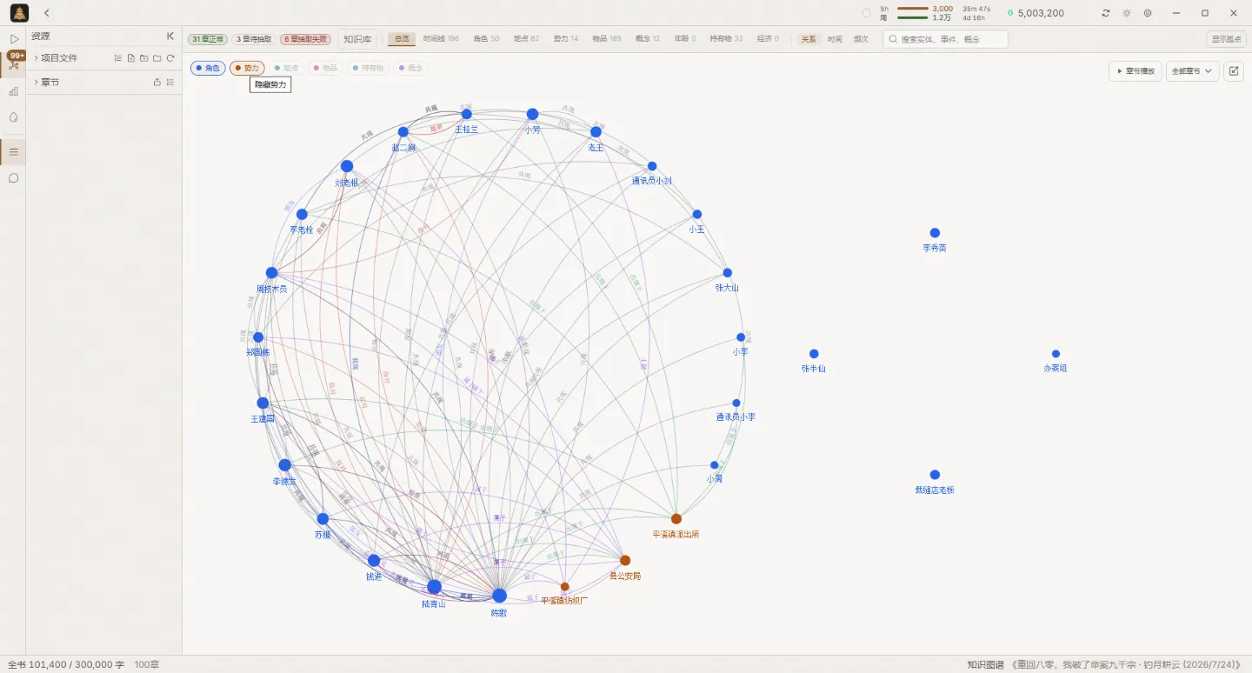Toggle the light theme sun icon

1127,13
